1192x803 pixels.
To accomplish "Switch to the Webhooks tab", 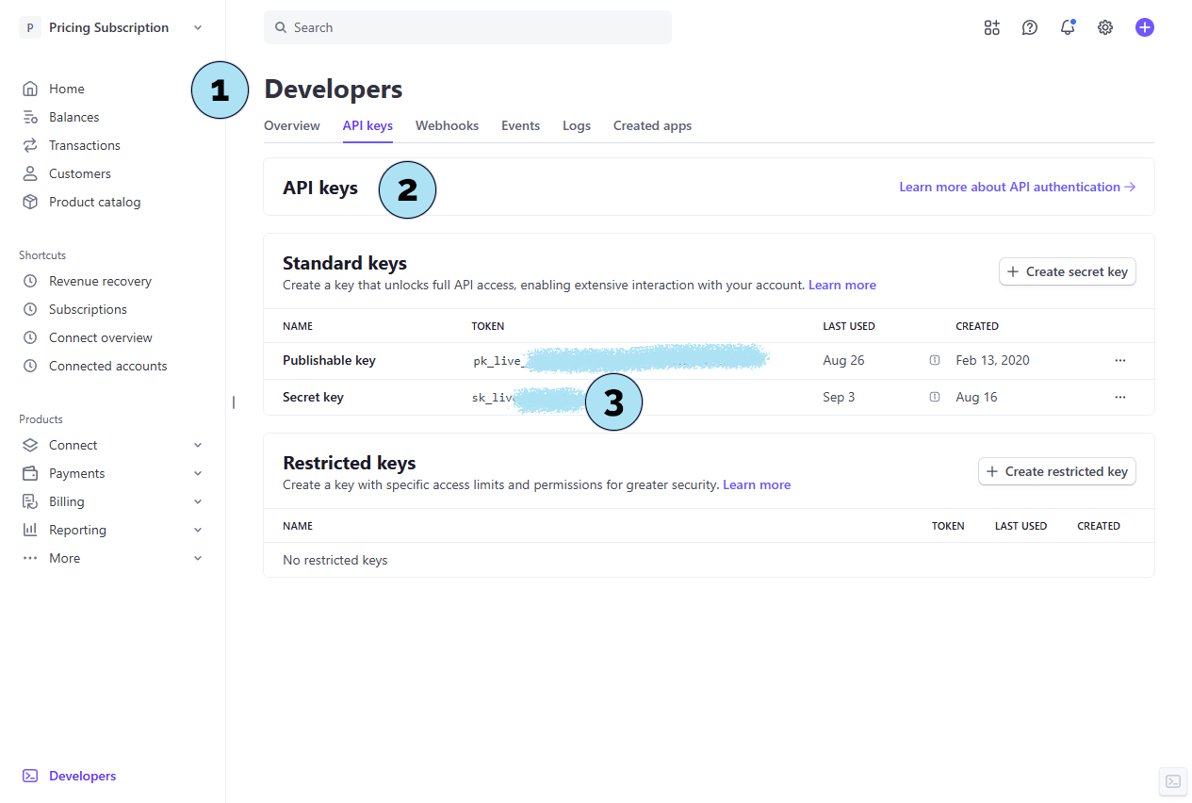I will [447, 125].
